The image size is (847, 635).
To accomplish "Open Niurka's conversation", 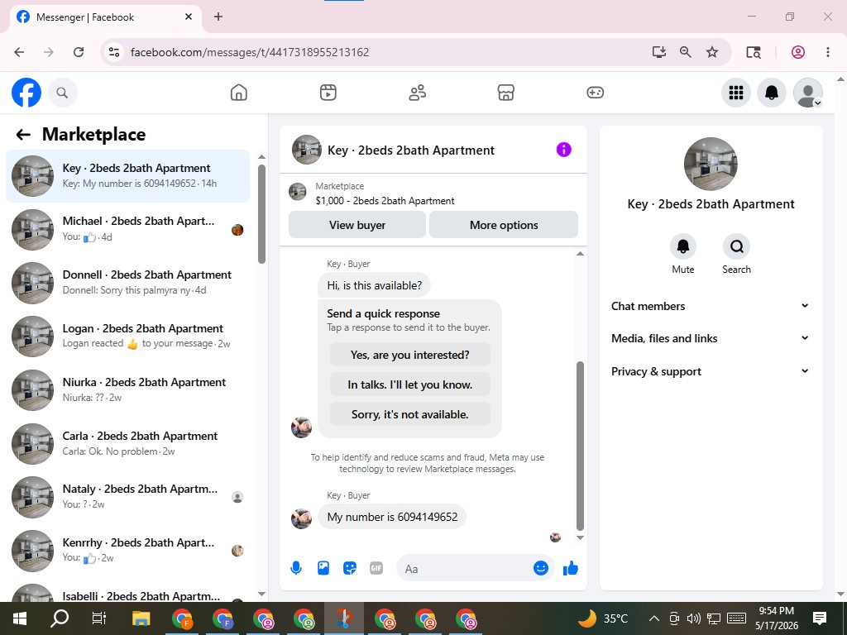I will pyautogui.click(x=128, y=390).
